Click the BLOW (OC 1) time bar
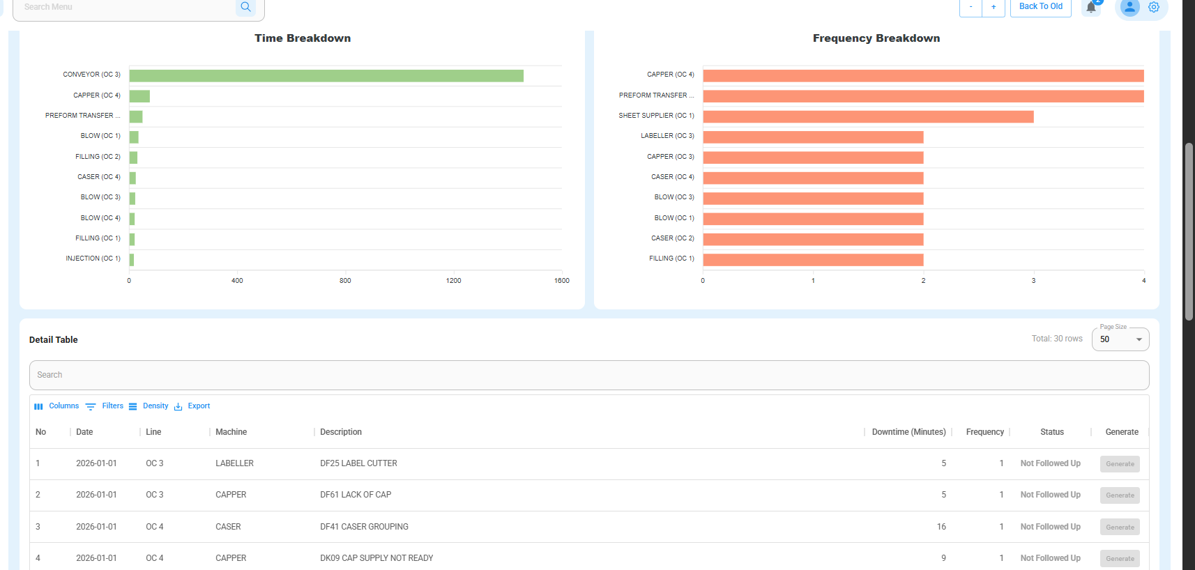Viewport: 1195px width, 570px height. [134, 137]
